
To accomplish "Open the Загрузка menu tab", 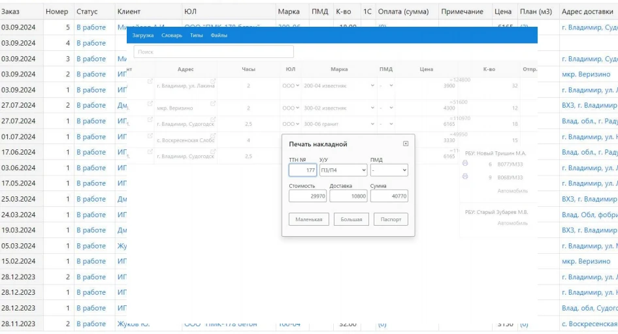I will pos(142,35).
